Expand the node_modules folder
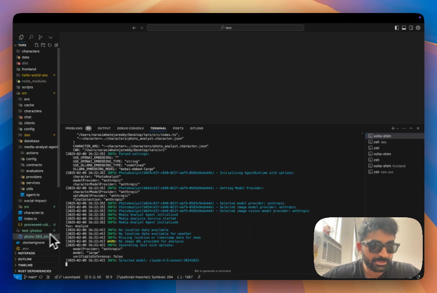This screenshot has width=437, height=293. click(34, 81)
